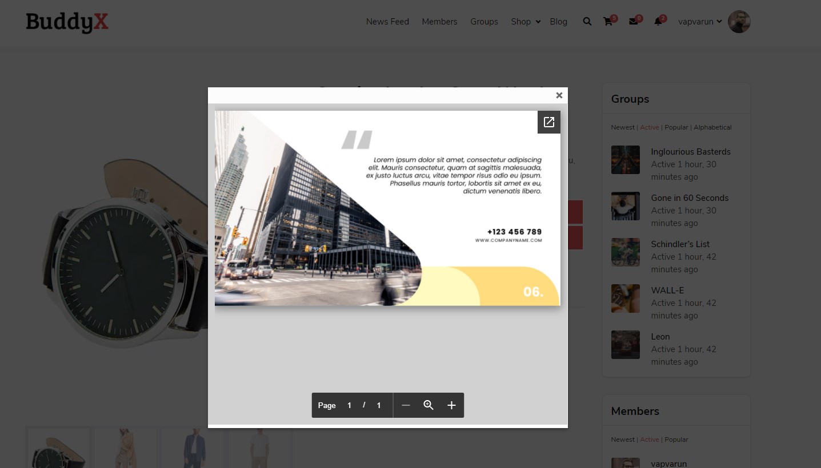
Task: Close the PDF preview overlay
Action: (559, 95)
